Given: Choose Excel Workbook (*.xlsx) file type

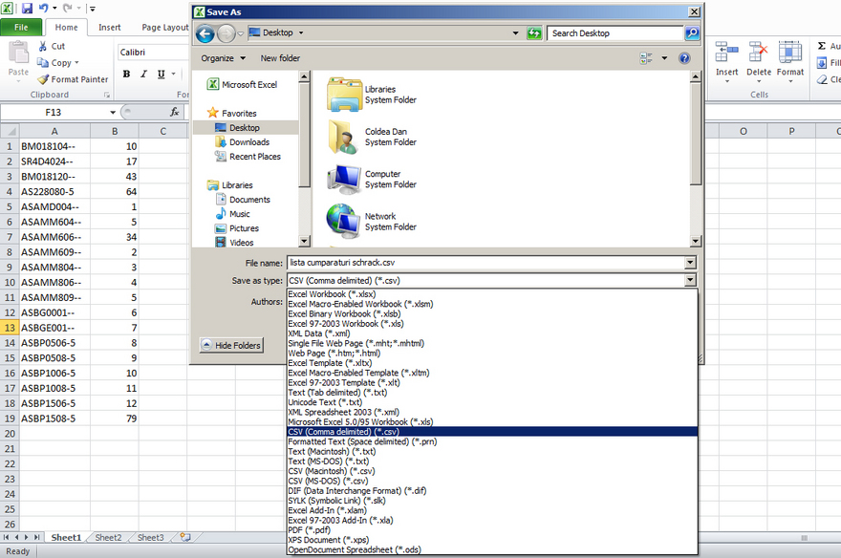Looking at the screenshot, I should (x=492, y=293).
